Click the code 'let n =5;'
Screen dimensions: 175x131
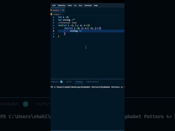tap(63, 17)
